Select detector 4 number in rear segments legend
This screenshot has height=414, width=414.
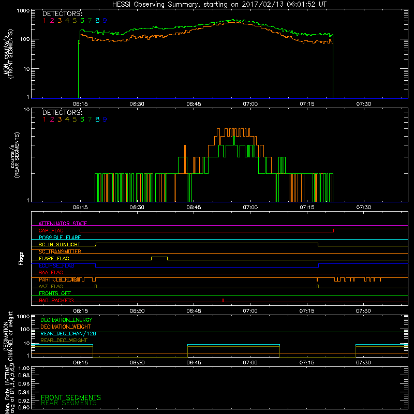pyautogui.click(x=67, y=120)
